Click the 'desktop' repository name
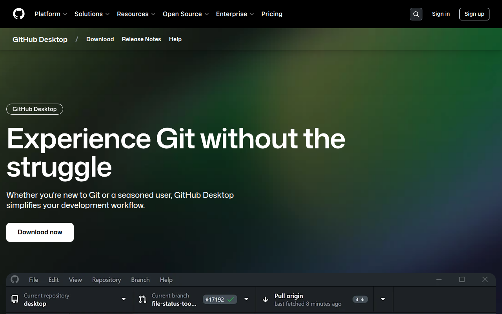This screenshot has width=502, height=314. pyautogui.click(x=35, y=304)
